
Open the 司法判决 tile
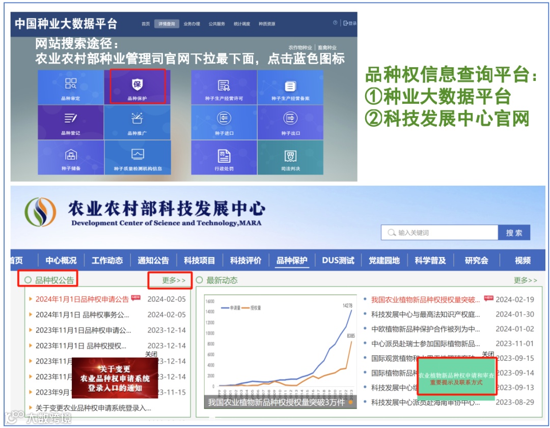[x=290, y=157]
